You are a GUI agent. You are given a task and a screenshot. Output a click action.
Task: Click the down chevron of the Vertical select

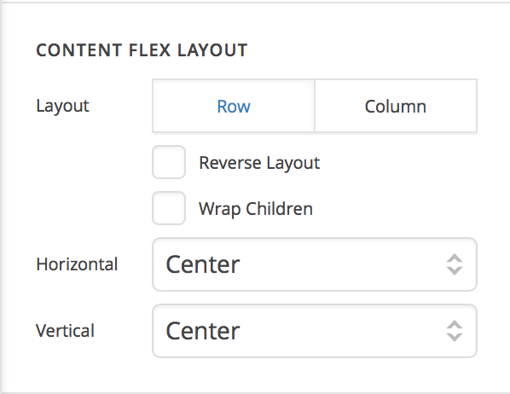click(455, 337)
